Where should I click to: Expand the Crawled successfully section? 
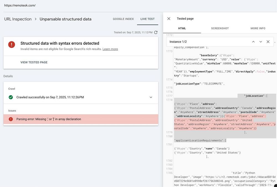pyautogui.click(x=151, y=97)
